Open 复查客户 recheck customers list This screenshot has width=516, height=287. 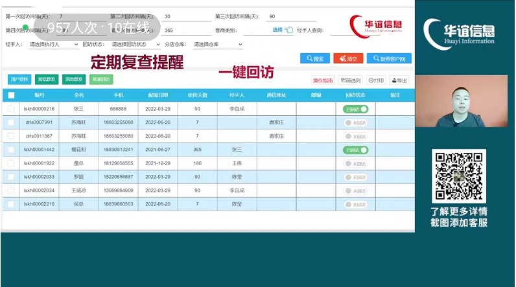388,59
